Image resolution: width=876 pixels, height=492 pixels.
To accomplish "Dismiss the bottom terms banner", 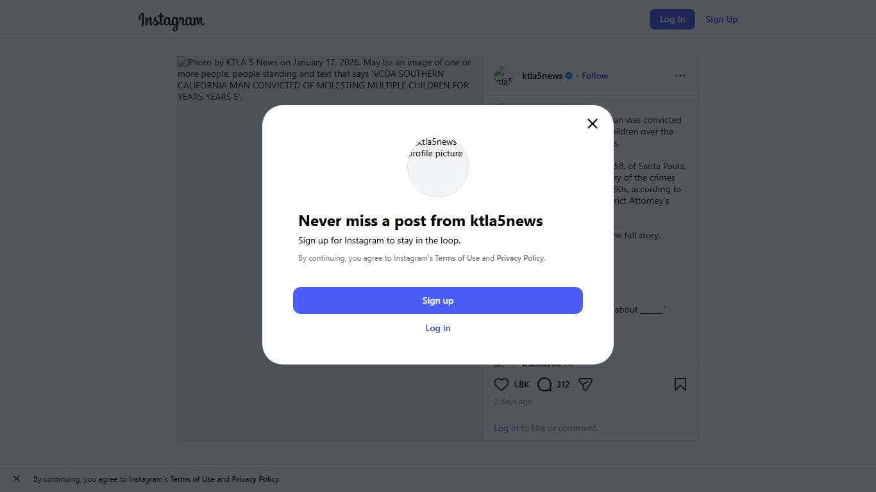I will click(x=17, y=479).
